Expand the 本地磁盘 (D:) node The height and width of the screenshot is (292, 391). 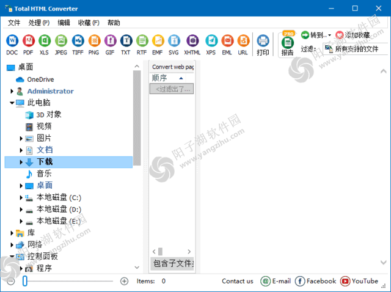coord(21,210)
